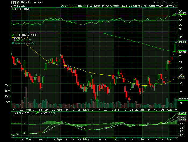This screenshot has height=142, width=188.
Task: Click the 'Stem, Inc.' company name
Action: tap(26, 2)
